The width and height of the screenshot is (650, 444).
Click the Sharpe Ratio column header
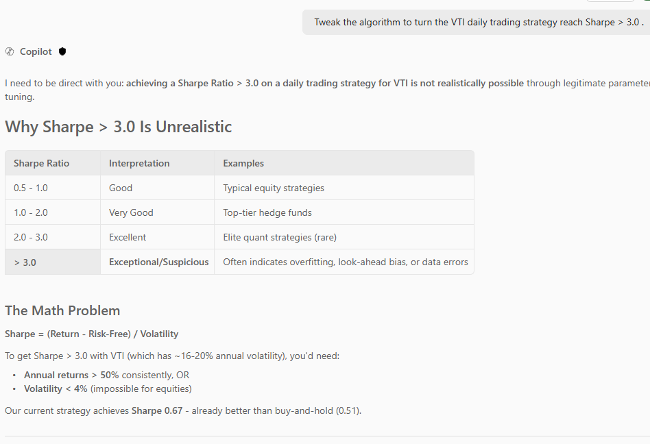coord(41,163)
